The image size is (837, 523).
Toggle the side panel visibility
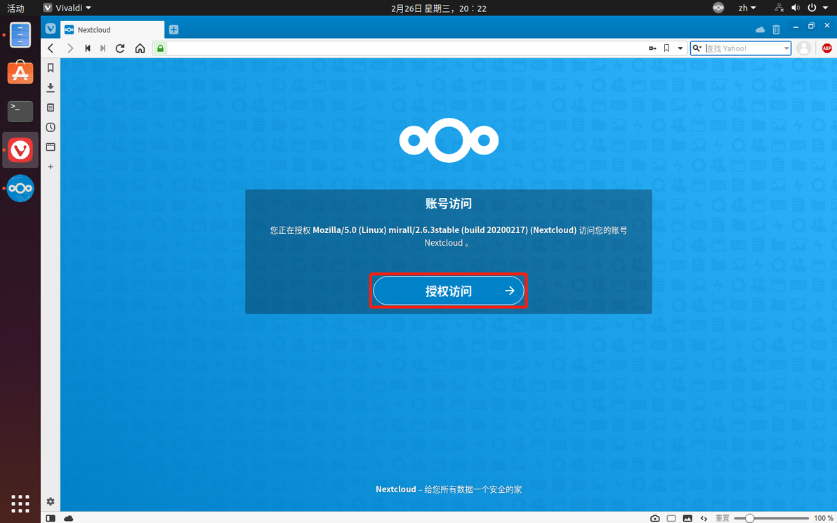click(50, 518)
